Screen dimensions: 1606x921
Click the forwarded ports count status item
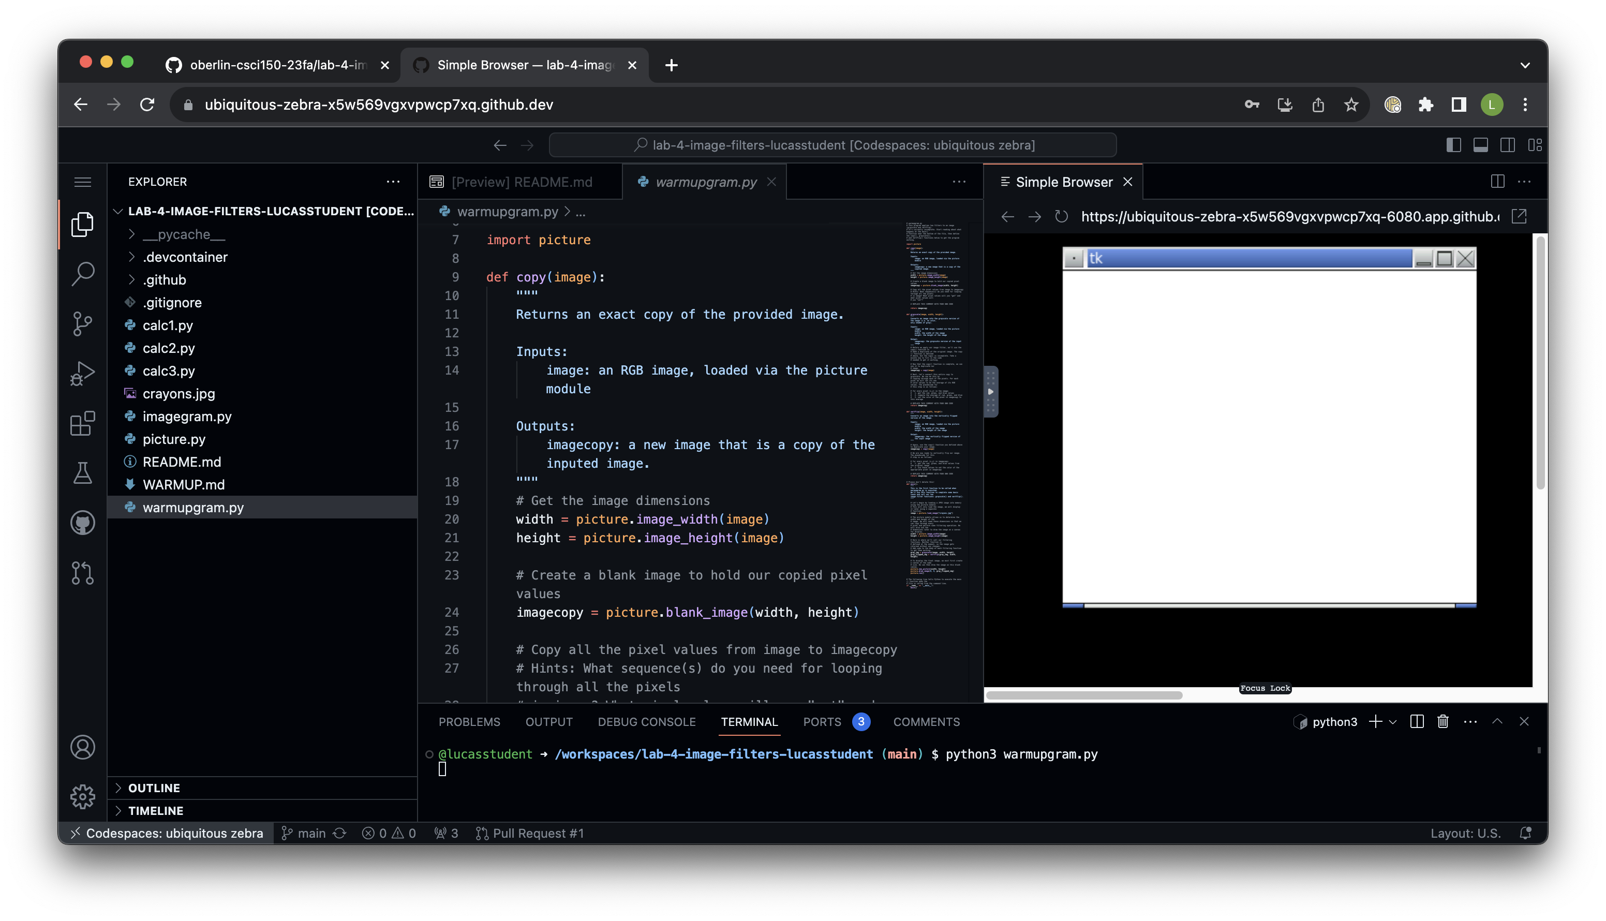[446, 833]
